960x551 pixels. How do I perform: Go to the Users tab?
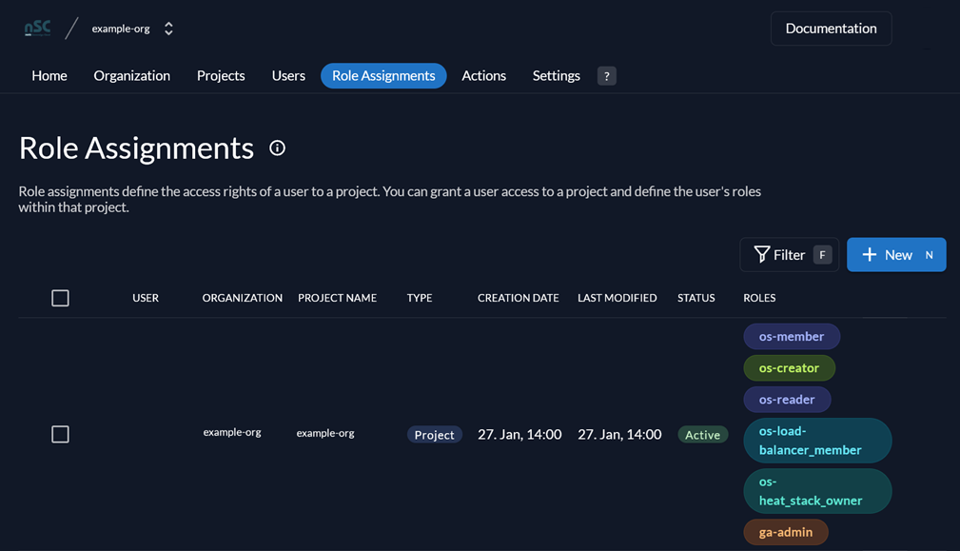click(x=288, y=76)
